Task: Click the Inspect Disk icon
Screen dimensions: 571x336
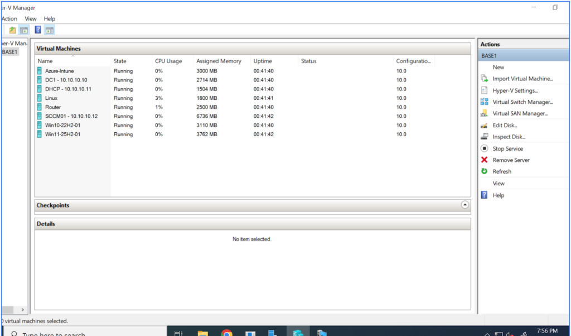Action: coord(484,137)
